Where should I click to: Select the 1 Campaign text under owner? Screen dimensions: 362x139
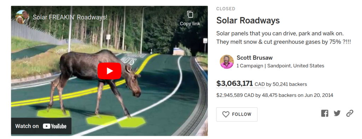click(x=250, y=66)
